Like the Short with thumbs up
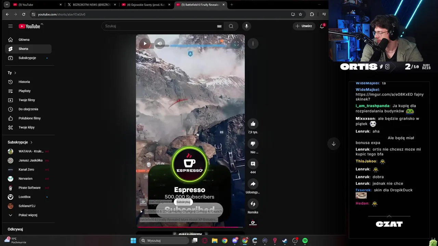This screenshot has height=246, width=438. point(253,124)
